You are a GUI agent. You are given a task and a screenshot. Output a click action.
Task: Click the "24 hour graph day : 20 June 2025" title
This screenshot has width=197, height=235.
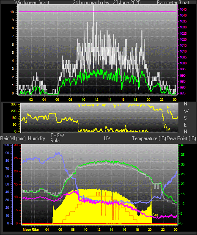(x=107, y=3)
